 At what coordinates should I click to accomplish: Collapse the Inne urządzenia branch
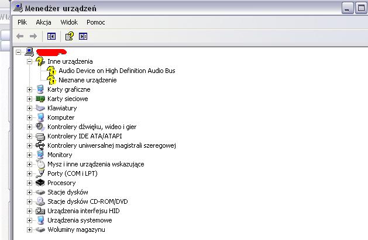[x=29, y=61]
